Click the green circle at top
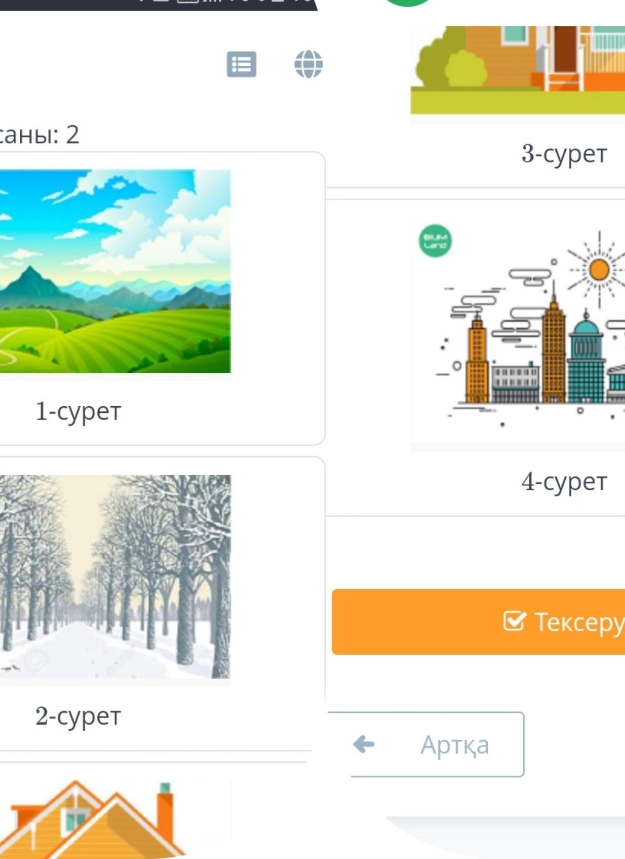This screenshot has height=859, width=625. click(407, 3)
